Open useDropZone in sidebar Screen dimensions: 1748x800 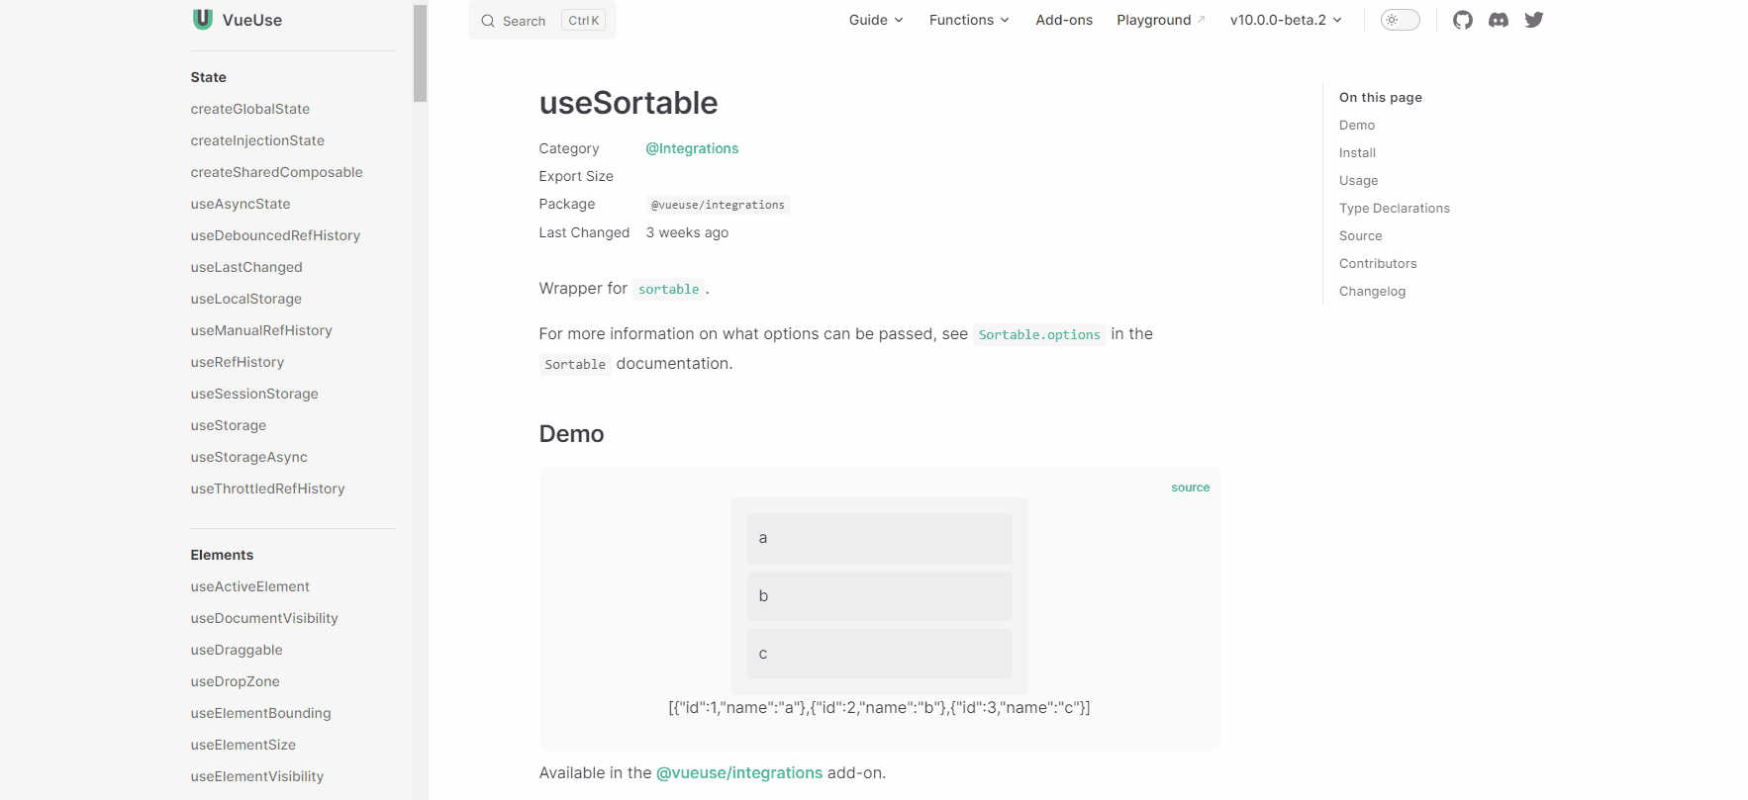(236, 681)
